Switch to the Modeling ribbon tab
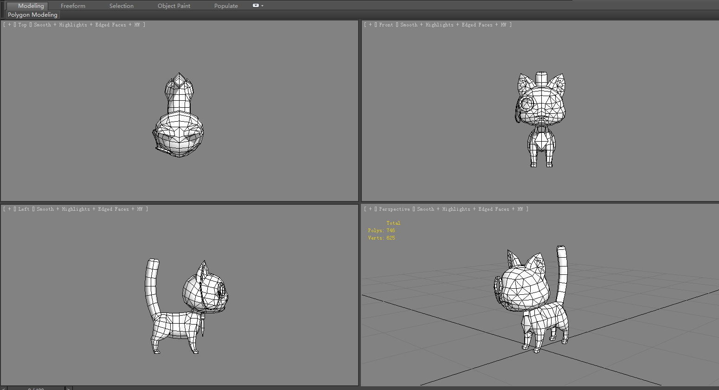This screenshot has width=719, height=390. pyautogui.click(x=31, y=6)
